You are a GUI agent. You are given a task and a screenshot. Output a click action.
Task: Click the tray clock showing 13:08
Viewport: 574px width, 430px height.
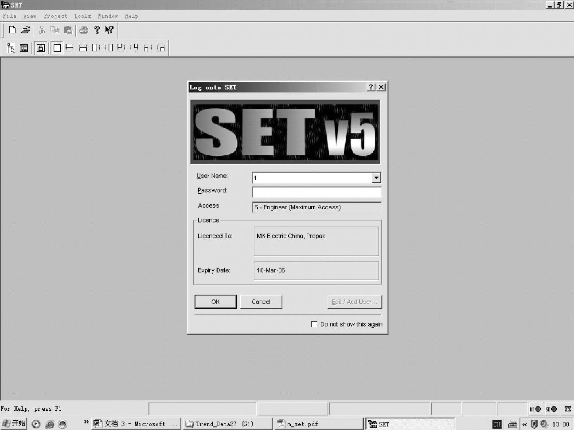(561, 424)
